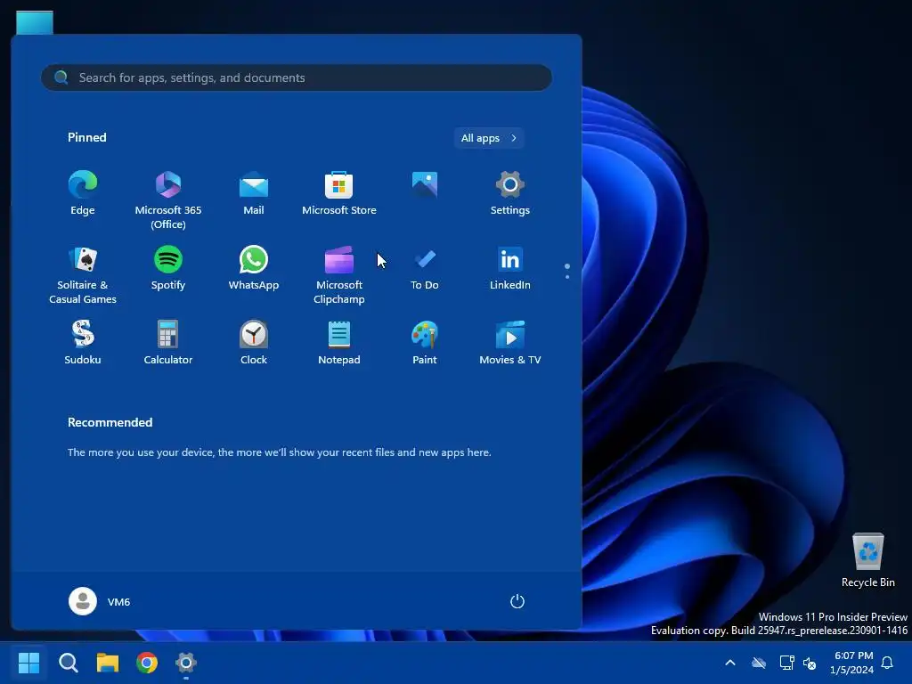
Task: Open the Spotify app
Action: point(168,268)
